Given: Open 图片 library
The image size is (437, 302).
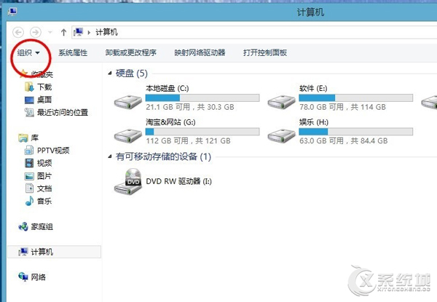Looking at the screenshot, I should pos(44,176).
